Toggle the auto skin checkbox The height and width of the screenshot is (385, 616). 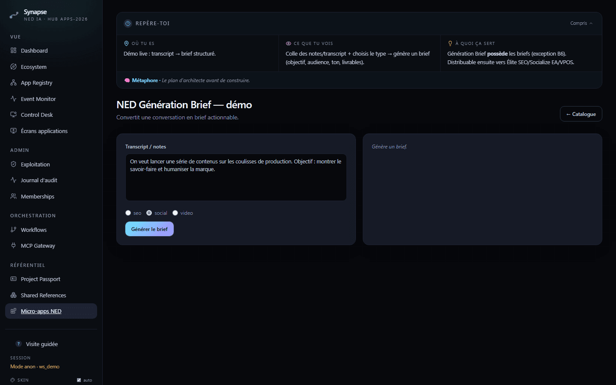click(79, 380)
